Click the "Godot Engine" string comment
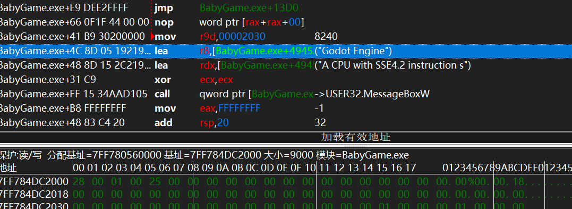 (353, 51)
